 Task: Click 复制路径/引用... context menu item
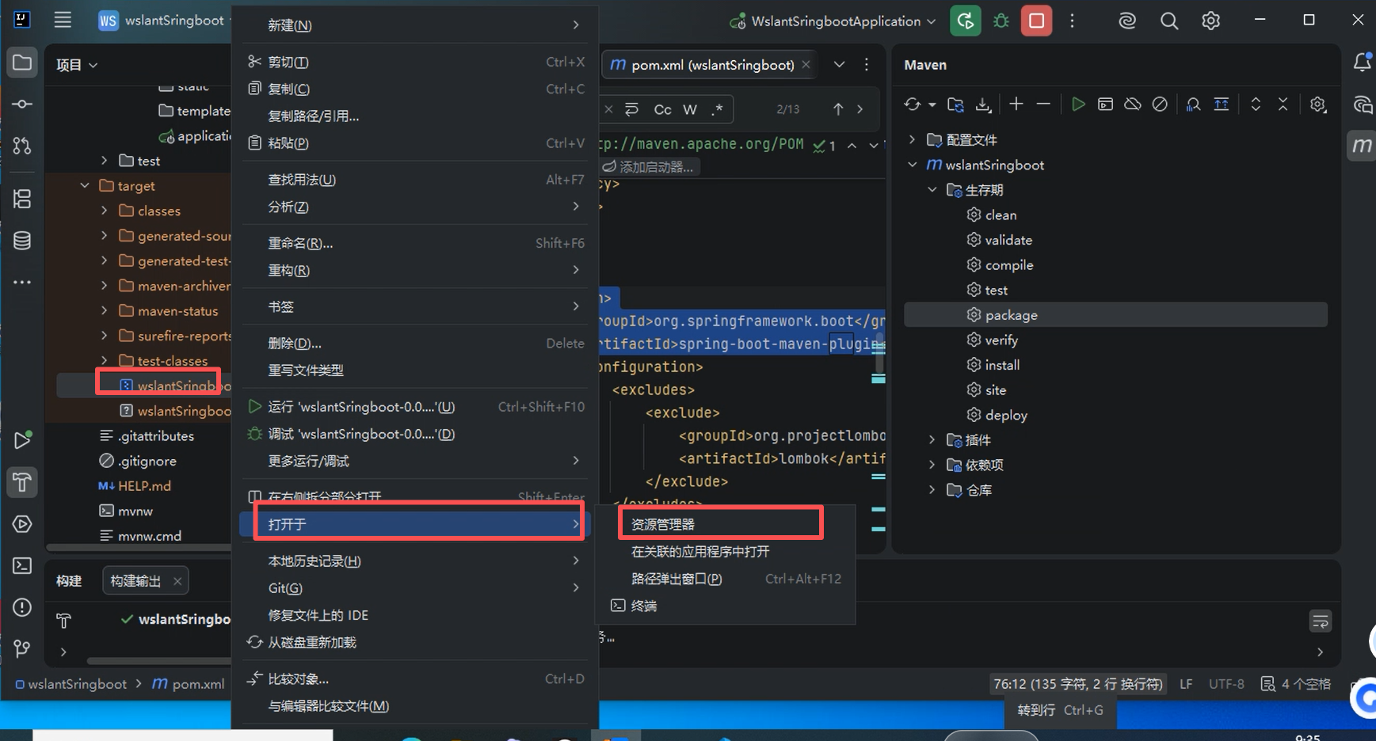(415, 116)
